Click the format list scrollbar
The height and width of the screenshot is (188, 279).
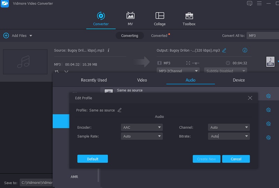click(x=98, y=175)
